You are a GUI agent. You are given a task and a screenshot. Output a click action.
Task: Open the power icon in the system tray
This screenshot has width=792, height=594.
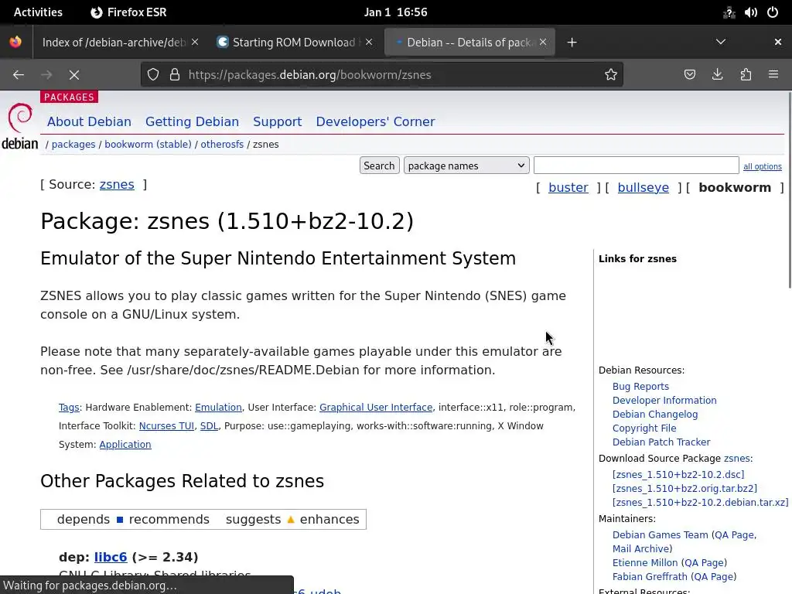(773, 12)
